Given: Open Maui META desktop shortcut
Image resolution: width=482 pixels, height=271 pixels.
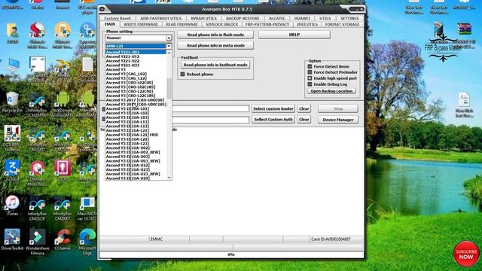Looking at the screenshot, I should (87, 208).
